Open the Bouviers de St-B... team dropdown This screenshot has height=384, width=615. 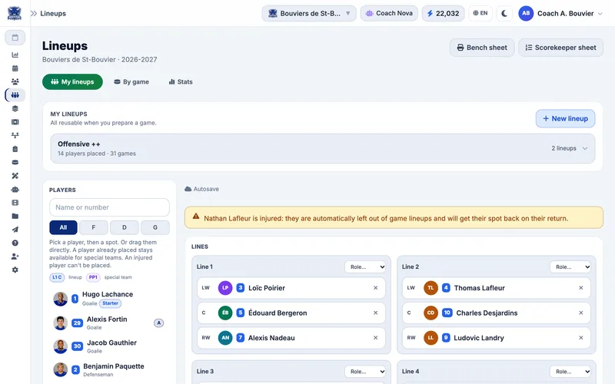(x=309, y=13)
